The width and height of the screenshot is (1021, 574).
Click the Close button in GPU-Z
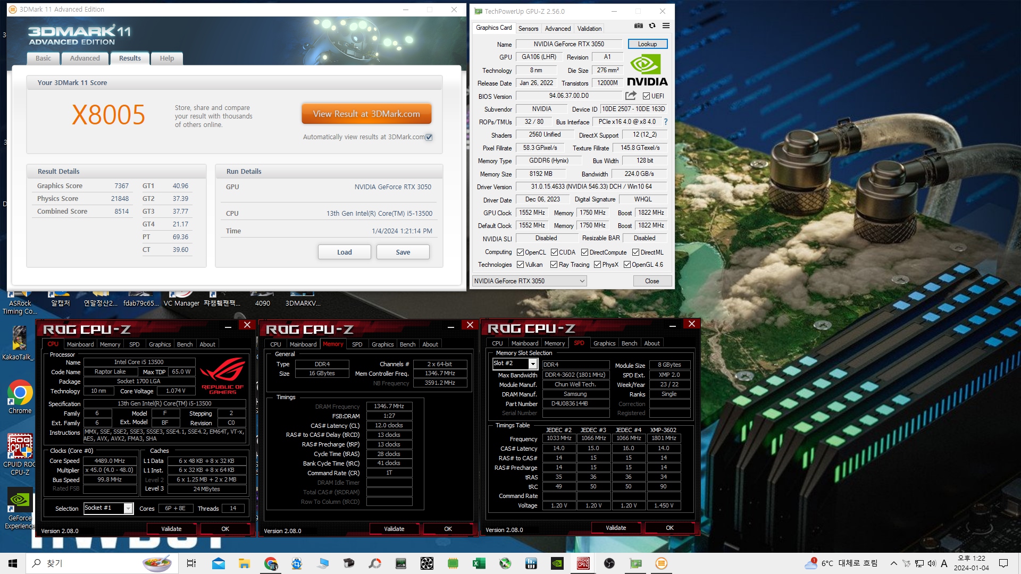(652, 281)
